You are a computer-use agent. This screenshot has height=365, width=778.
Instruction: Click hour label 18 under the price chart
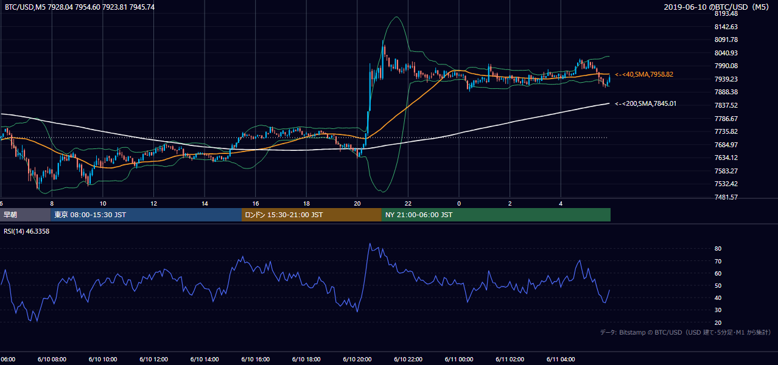[306, 203]
